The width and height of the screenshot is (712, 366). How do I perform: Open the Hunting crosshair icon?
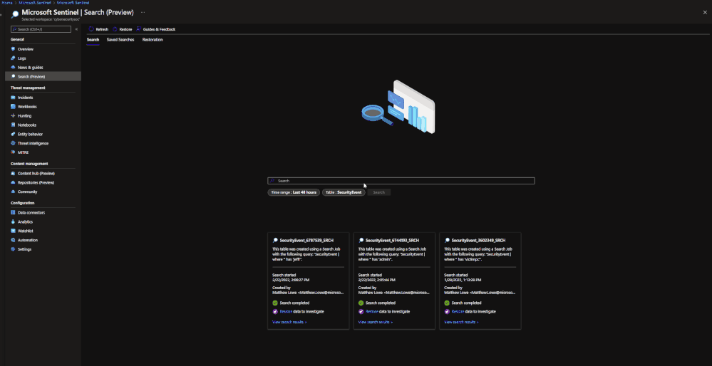[13, 115]
